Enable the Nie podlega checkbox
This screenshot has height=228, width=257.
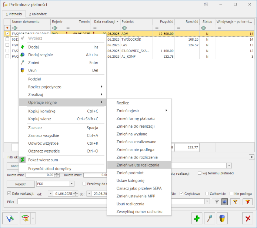click(x=231, y=194)
